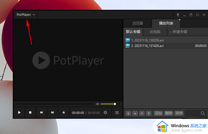The width and height of the screenshot is (208, 134).
Task: Toggle the playlist panel hamburger icon
Action: point(117,113)
